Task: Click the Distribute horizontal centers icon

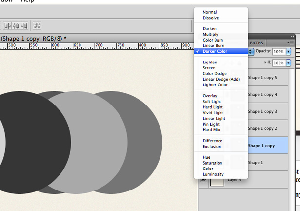Action: [16, 26]
